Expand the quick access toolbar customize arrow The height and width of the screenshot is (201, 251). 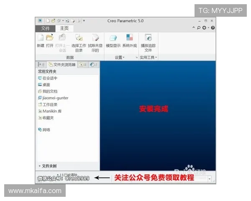pyautogui.click(x=84, y=21)
